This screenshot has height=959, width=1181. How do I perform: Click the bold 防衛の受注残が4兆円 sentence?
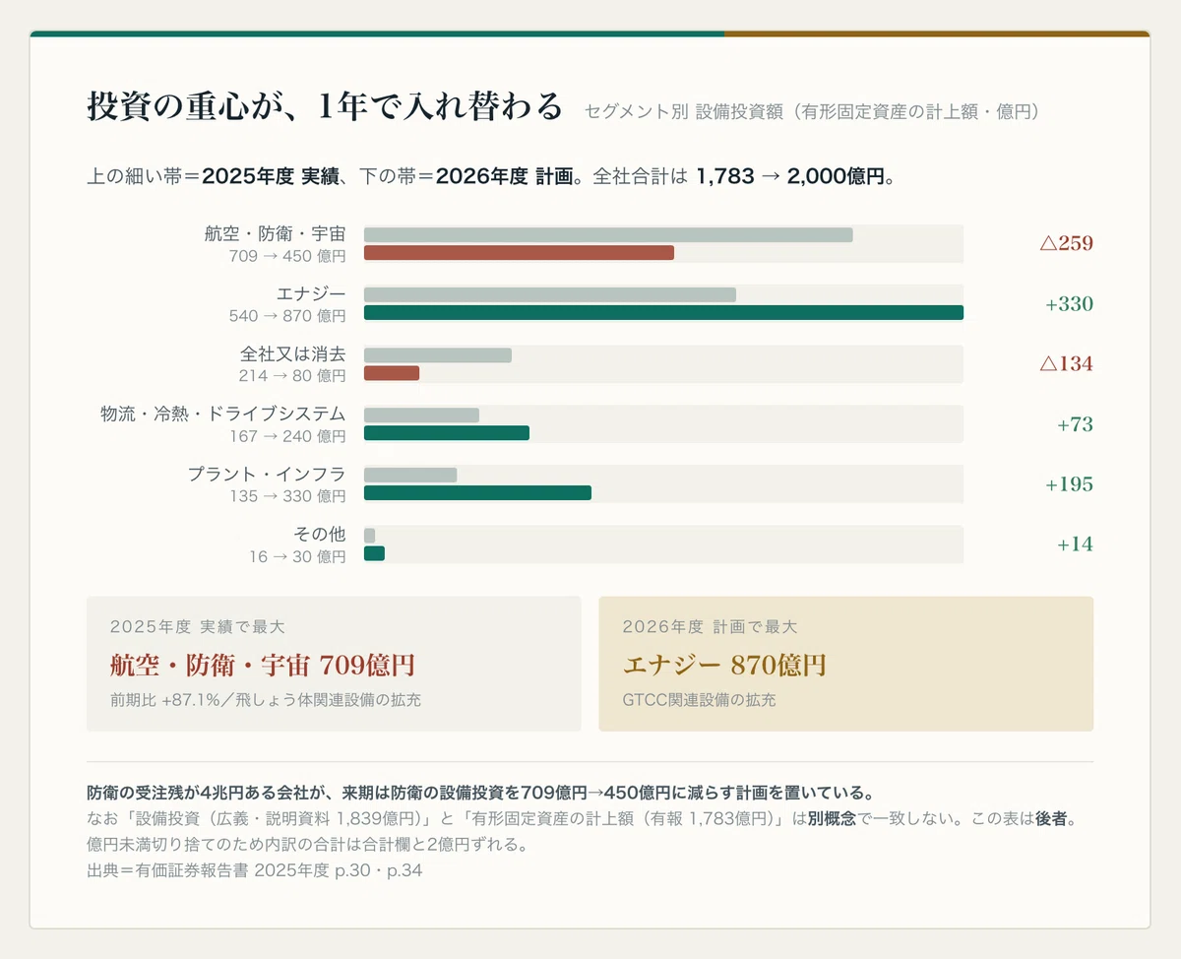(479, 793)
